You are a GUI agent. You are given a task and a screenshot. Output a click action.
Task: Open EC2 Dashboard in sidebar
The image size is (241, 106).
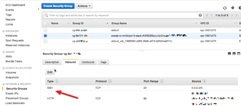click(15, 5)
